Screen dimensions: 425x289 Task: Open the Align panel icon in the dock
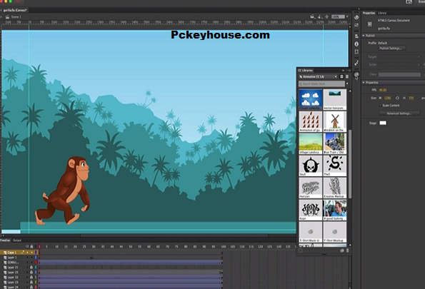tap(356, 36)
